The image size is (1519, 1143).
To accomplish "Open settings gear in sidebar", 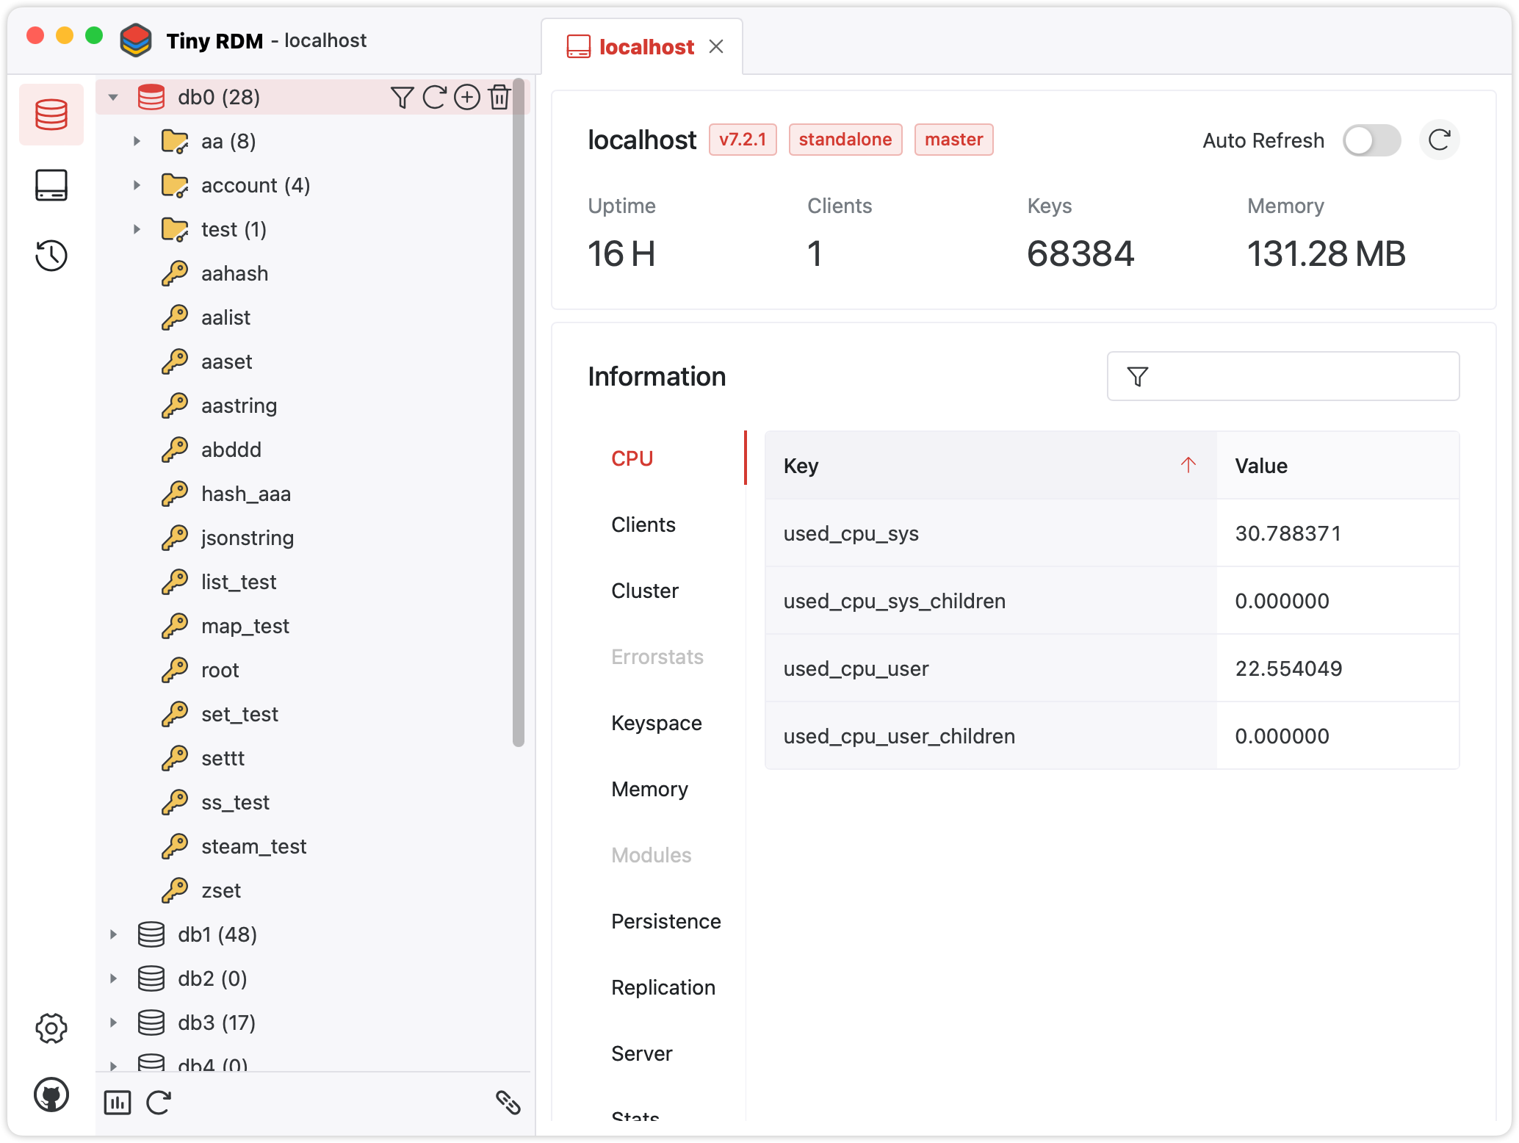I will tap(51, 1028).
